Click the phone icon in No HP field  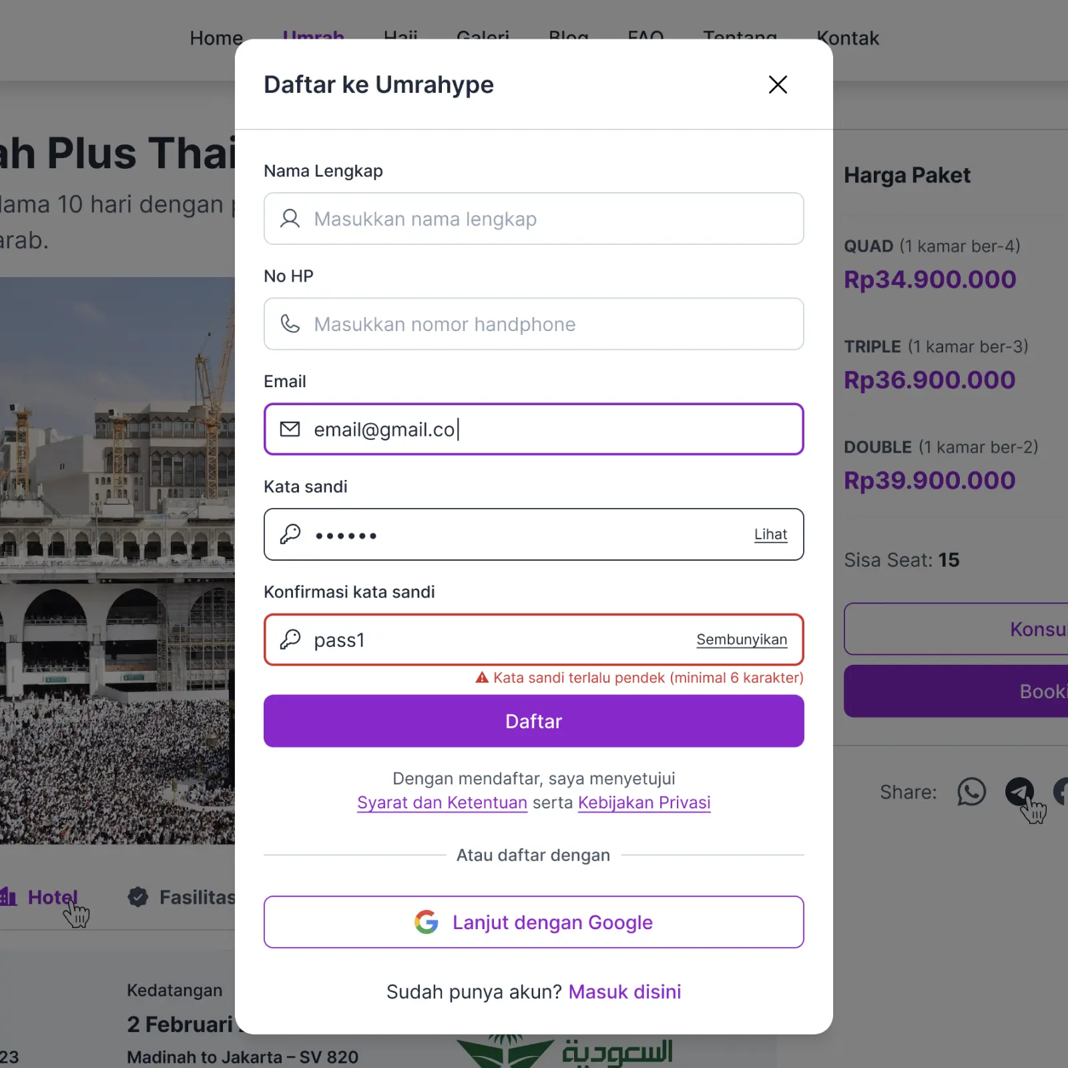pos(290,324)
